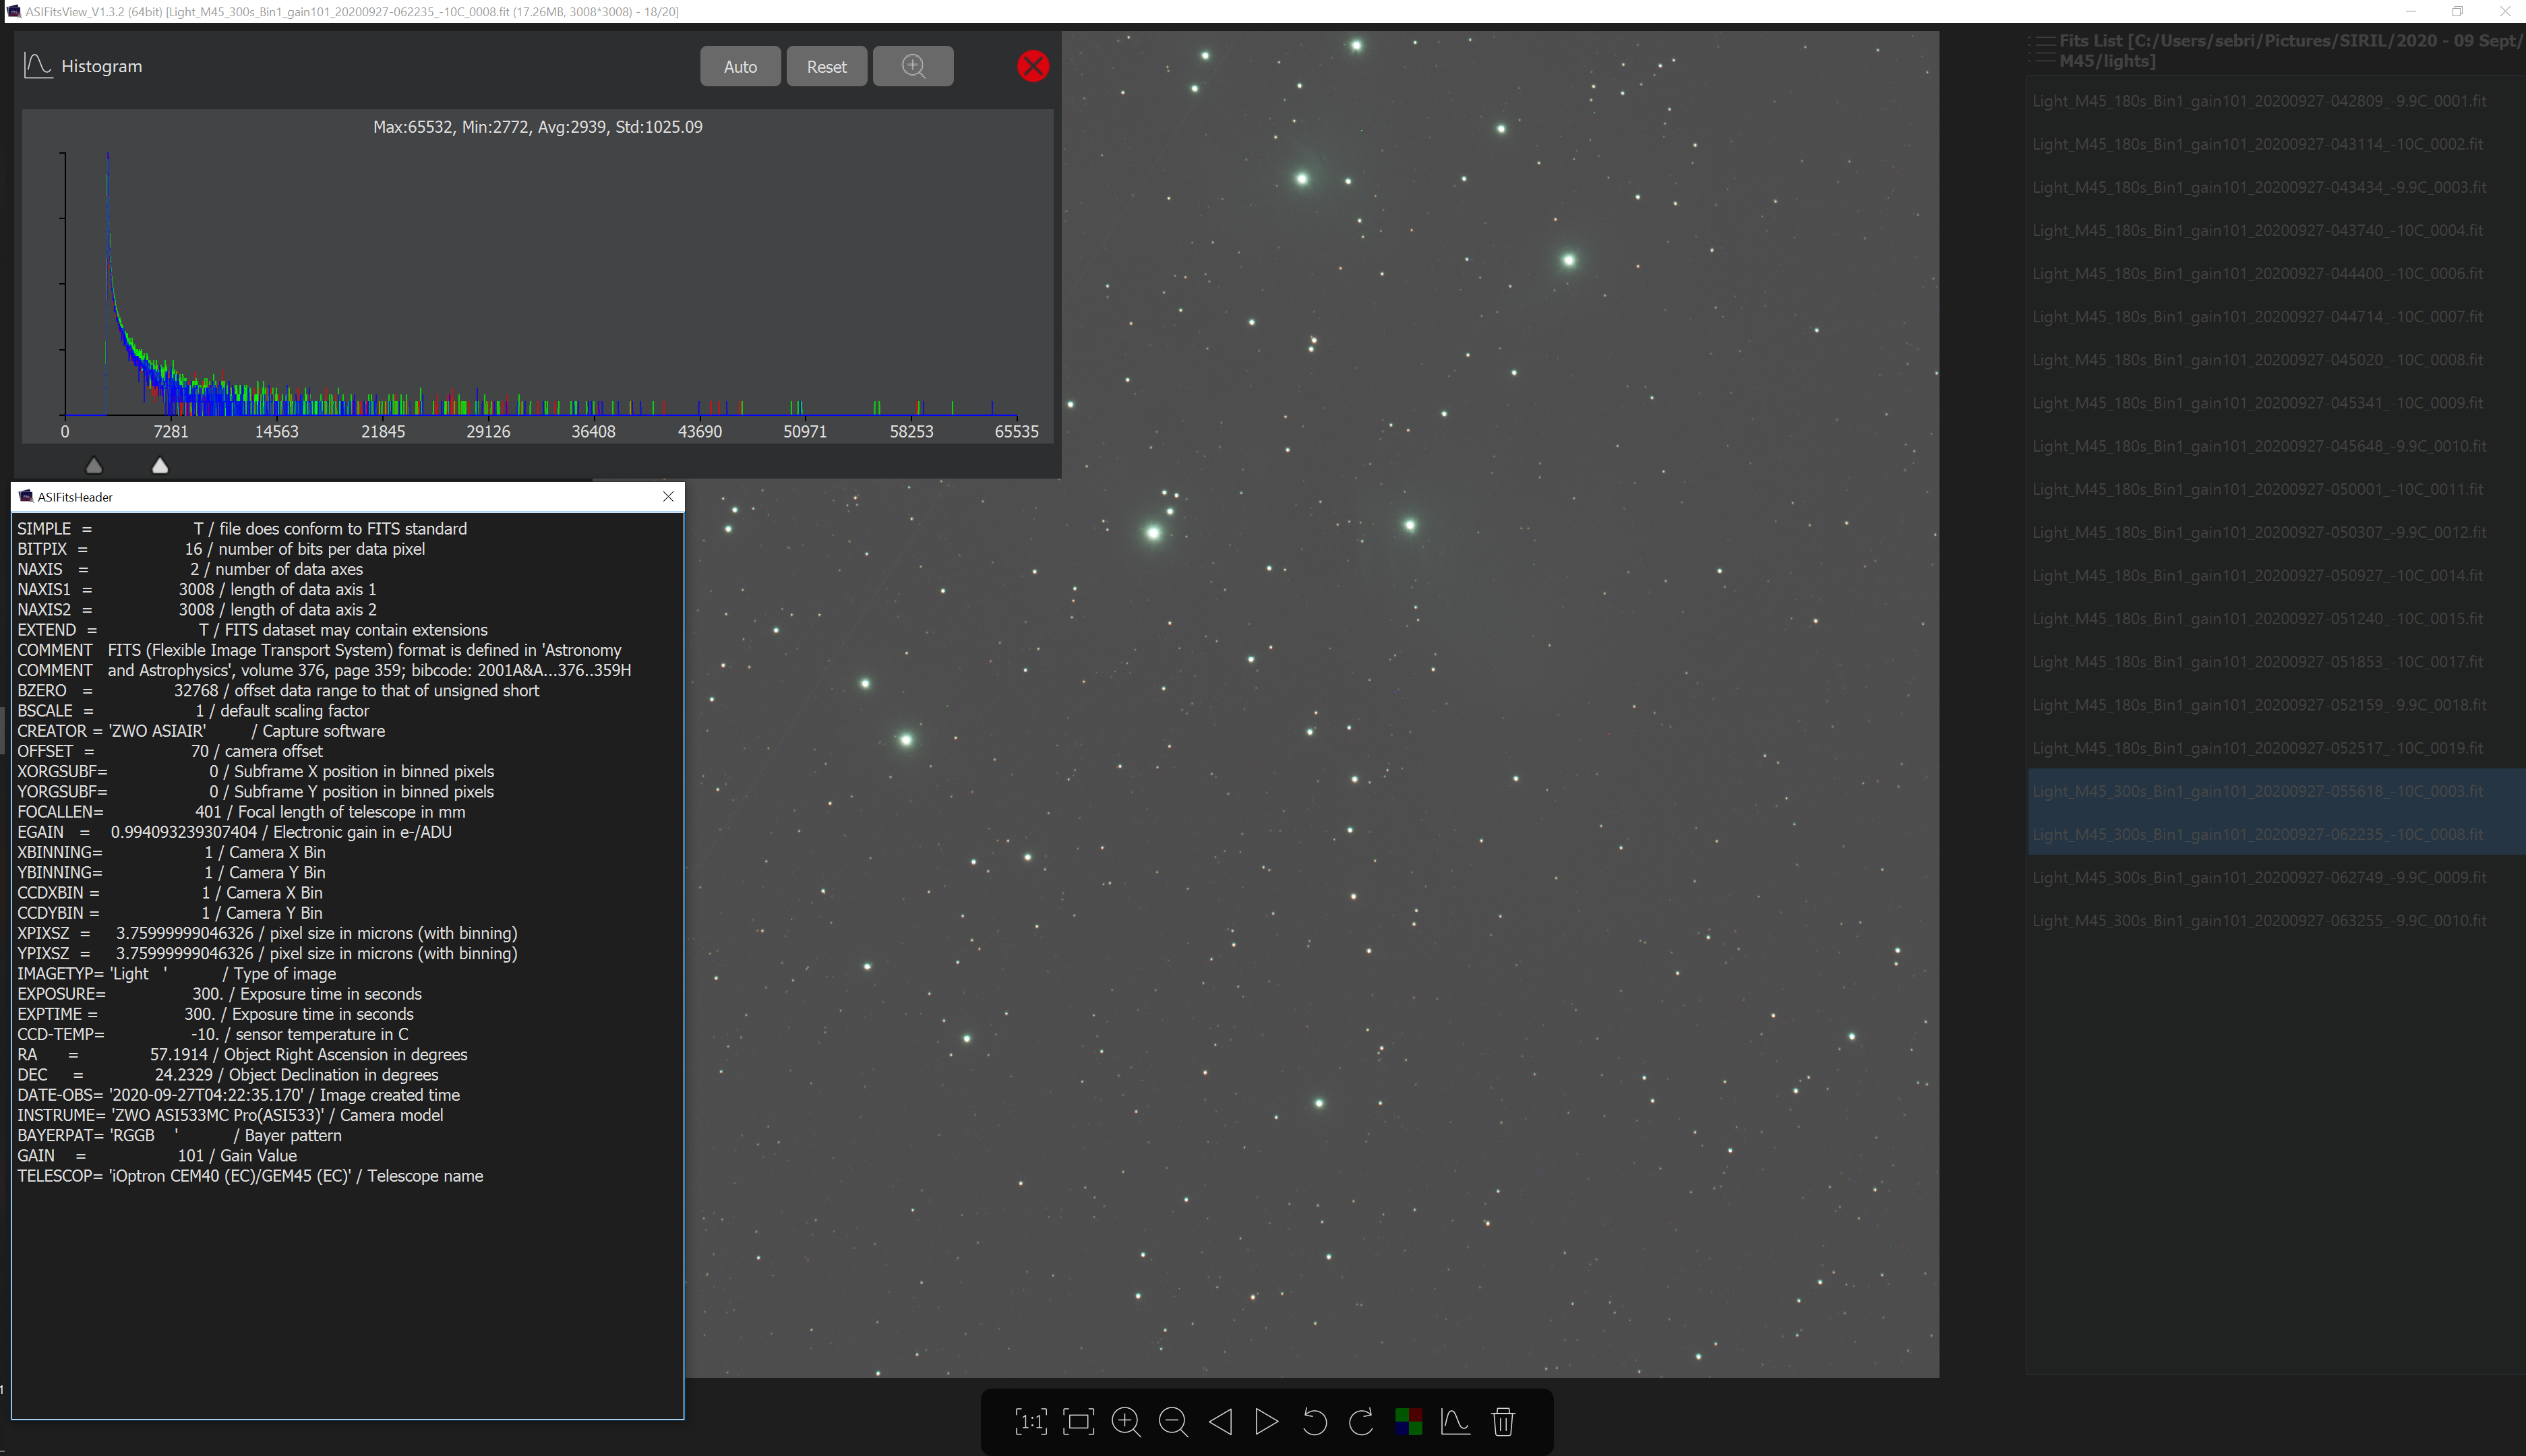The width and height of the screenshot is (2526, 1456).
Task: Rotate the image counterclockwise
Action: [x=1314, y=1421]
